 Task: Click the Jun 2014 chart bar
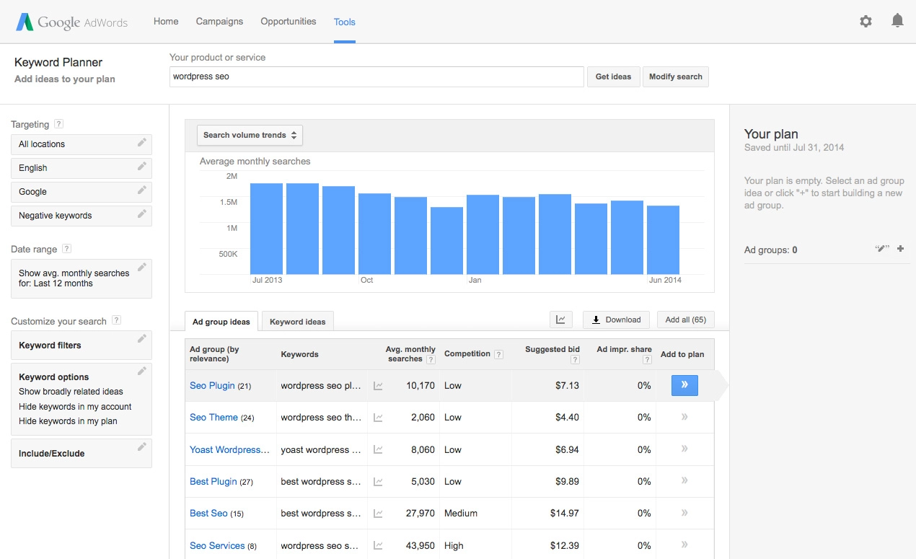point(664,240)
